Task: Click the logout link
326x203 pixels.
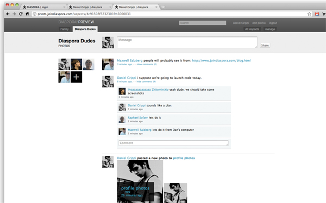Action: 273,23
